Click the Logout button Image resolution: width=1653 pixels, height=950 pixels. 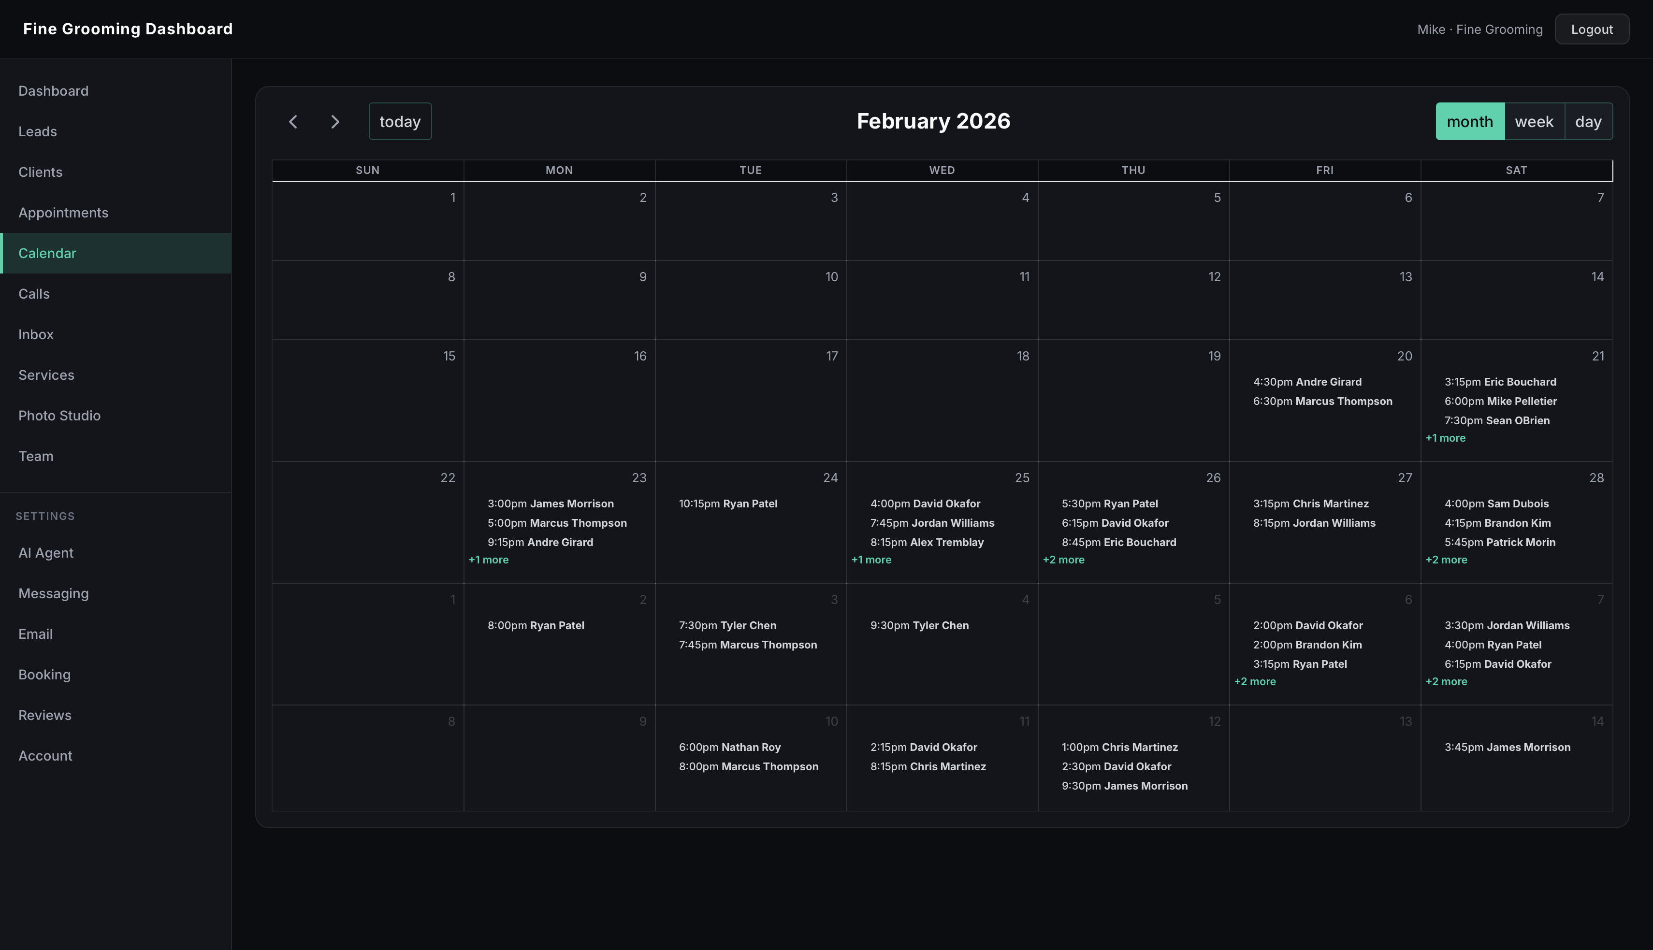[1591, 29]
